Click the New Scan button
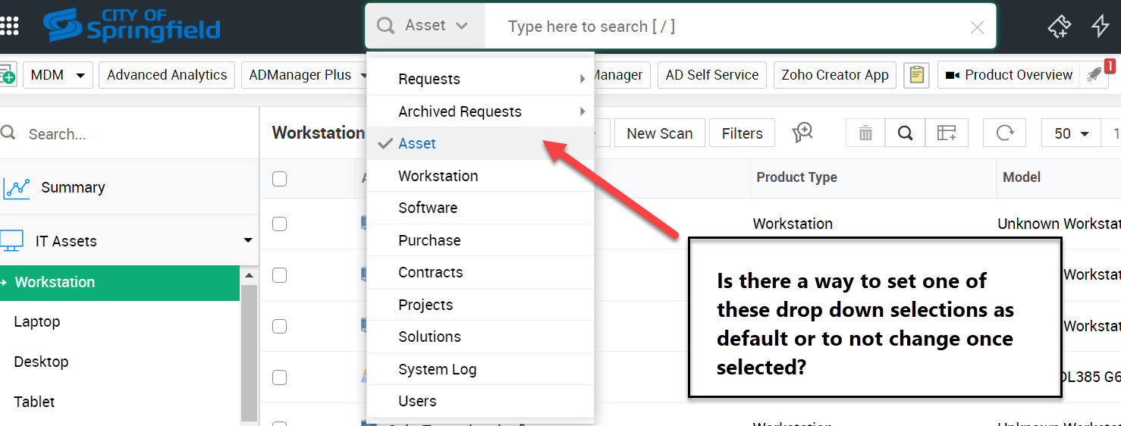Viewport: 1121px width, 426px height. point(659,133)
